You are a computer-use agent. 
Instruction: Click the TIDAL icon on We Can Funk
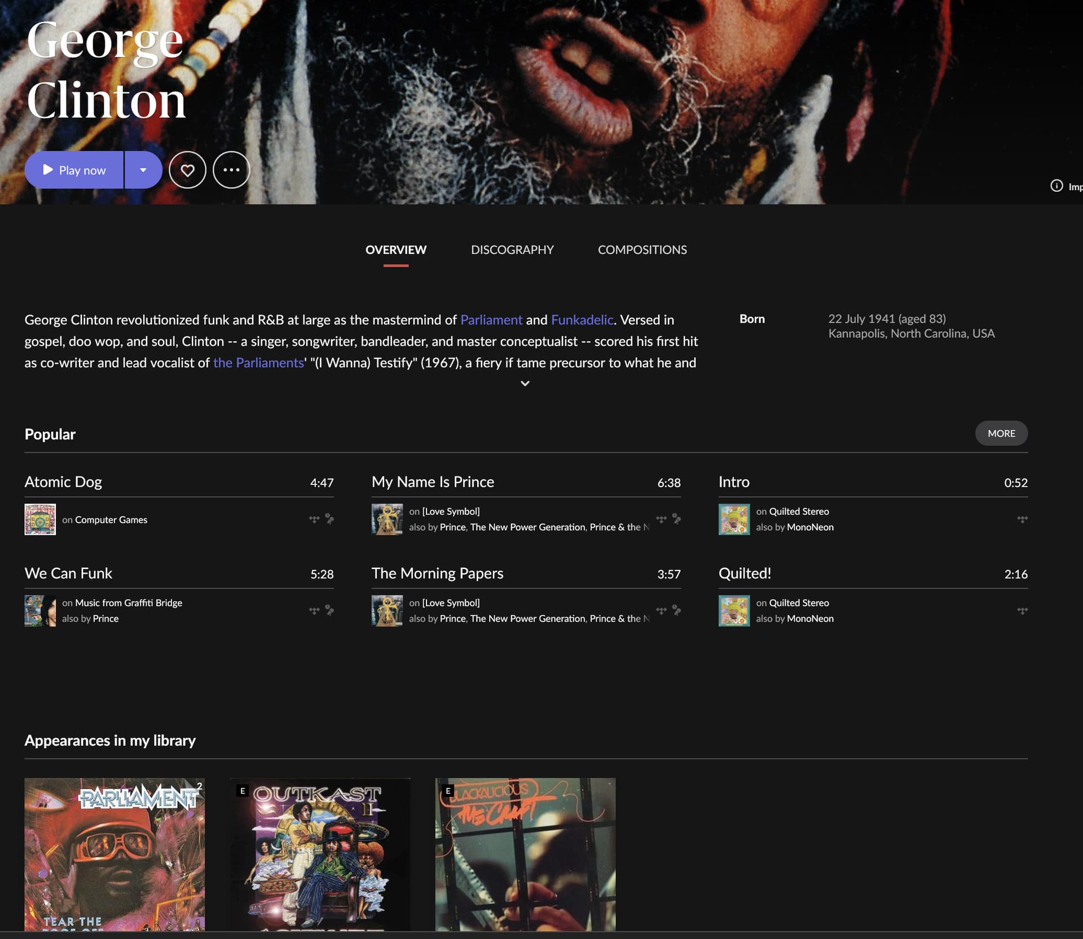tap(314, 610)
